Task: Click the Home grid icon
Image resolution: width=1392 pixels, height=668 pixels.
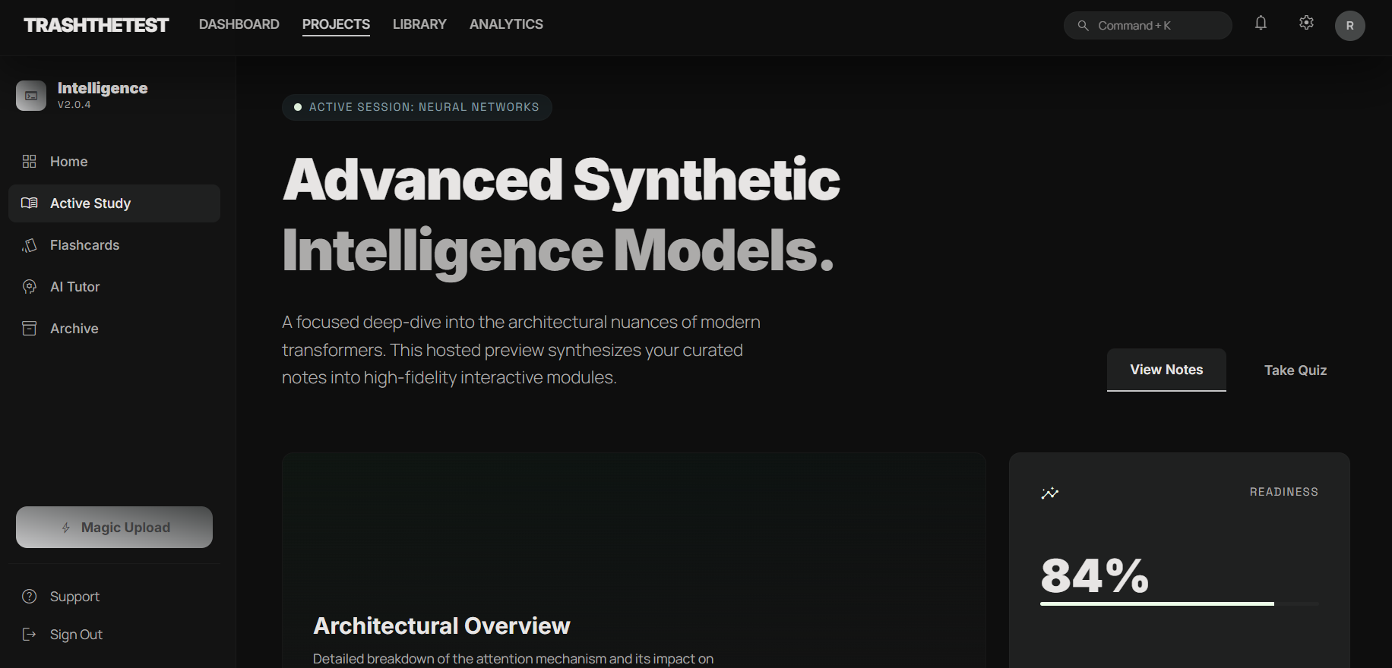Action: point(30,162)
